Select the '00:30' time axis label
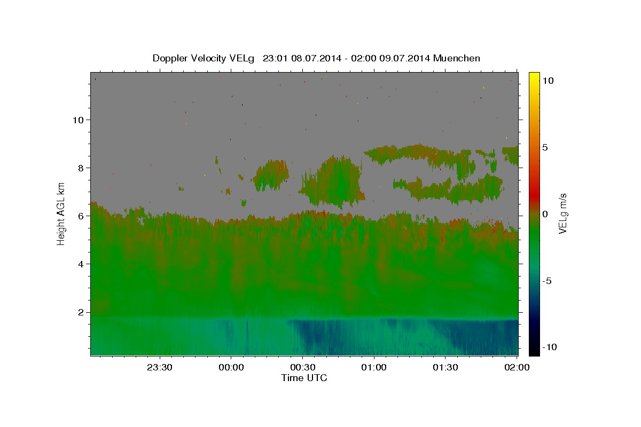641x427 pixels. (x=302, y=367)
